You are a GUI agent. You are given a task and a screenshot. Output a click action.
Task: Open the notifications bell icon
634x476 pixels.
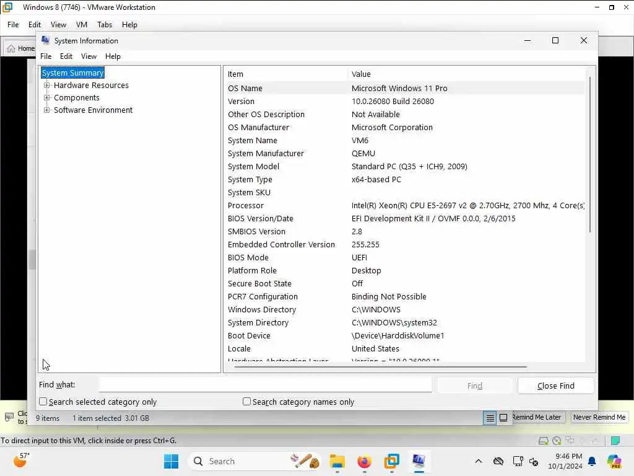coord(592,461)
